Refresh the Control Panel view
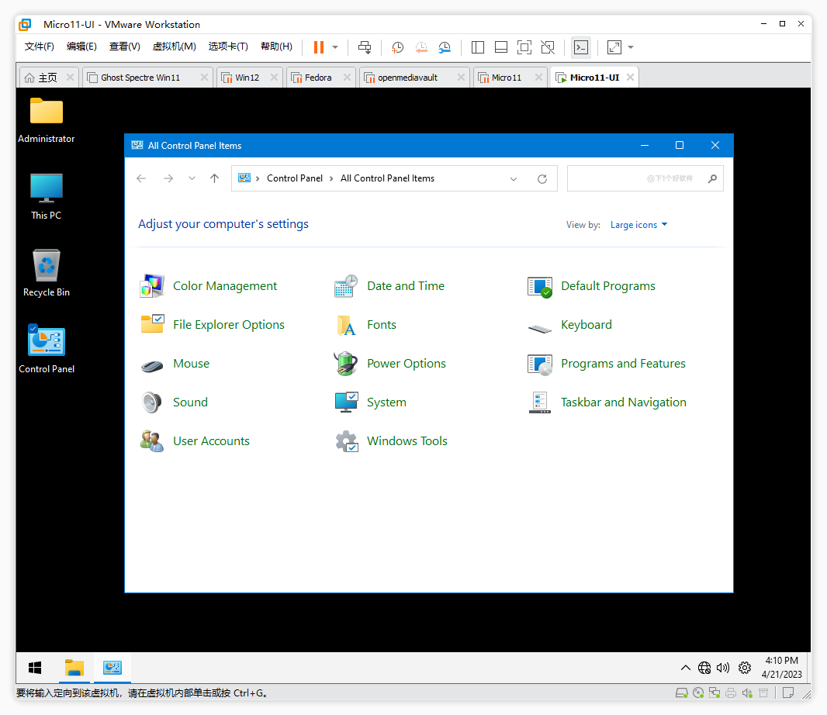 [x=542, y=178]
